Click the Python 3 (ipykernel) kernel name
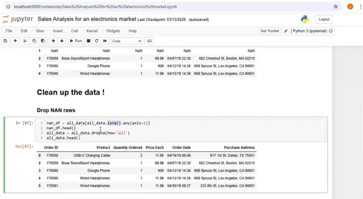Image resolution: width=363 pixels, height=199 pixels. click(x=310, y=31)
